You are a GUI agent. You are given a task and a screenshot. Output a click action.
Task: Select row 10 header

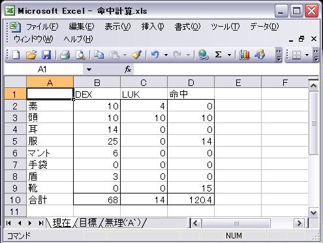coord(15,200)
